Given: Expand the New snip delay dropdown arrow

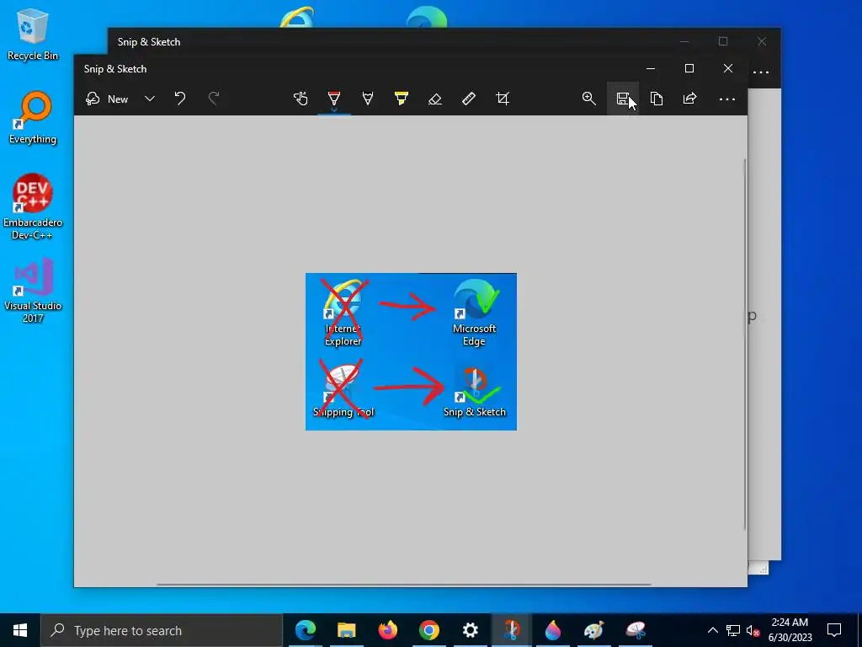Looking at the screenshot, I should (x=150, y=99).
